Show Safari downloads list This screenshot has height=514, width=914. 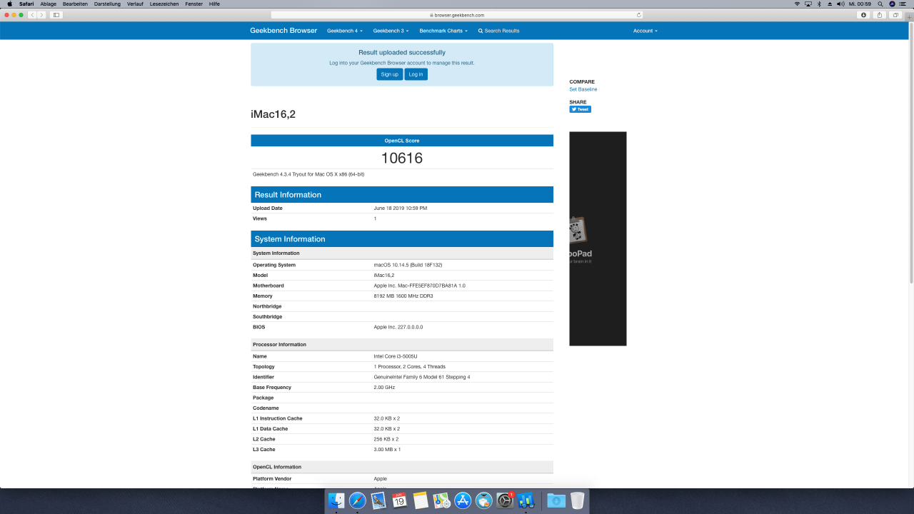point(864,14)
